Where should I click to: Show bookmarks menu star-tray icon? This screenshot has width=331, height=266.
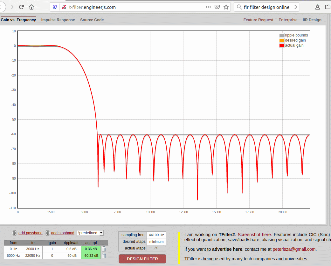318,7
